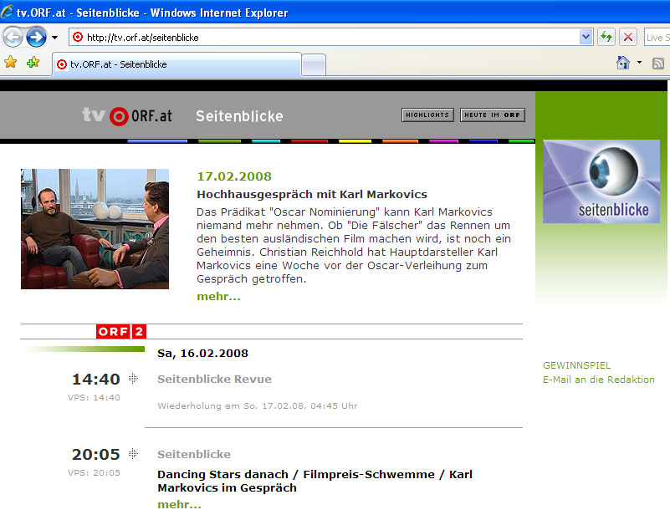670x515 pixels.
Task: Expand the address bar URL history dropdown
Action: [x=586, y=37]
